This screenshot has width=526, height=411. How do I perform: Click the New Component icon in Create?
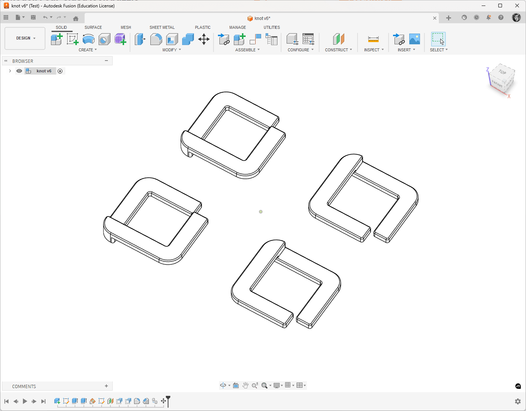pyautogui.click(x=57, y=39)
